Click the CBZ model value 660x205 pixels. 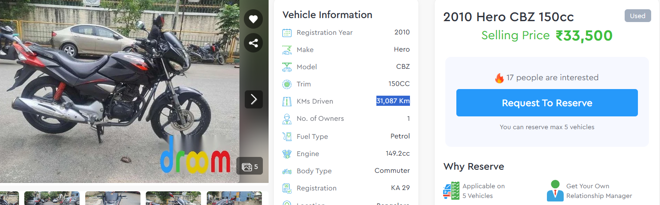coord(403,67)
